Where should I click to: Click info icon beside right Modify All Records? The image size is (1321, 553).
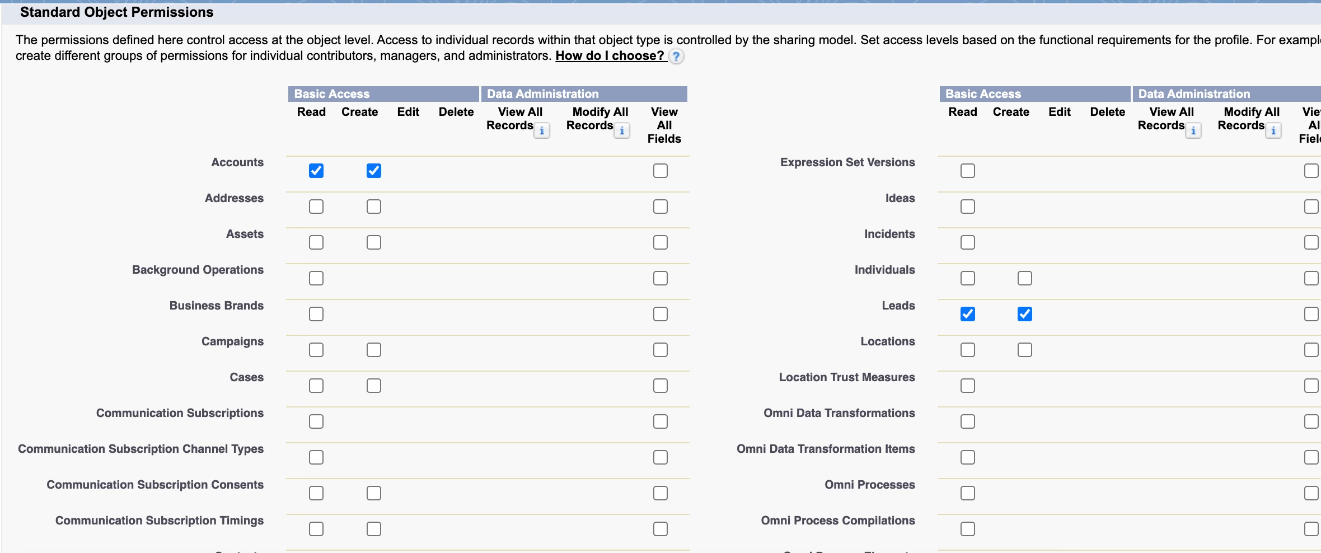pos(1273,131)
